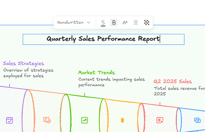Image resolution: width=205 pixels, height=132 pixels.
Task: Select the checkered background fill icon
Action: click(146, 22)
